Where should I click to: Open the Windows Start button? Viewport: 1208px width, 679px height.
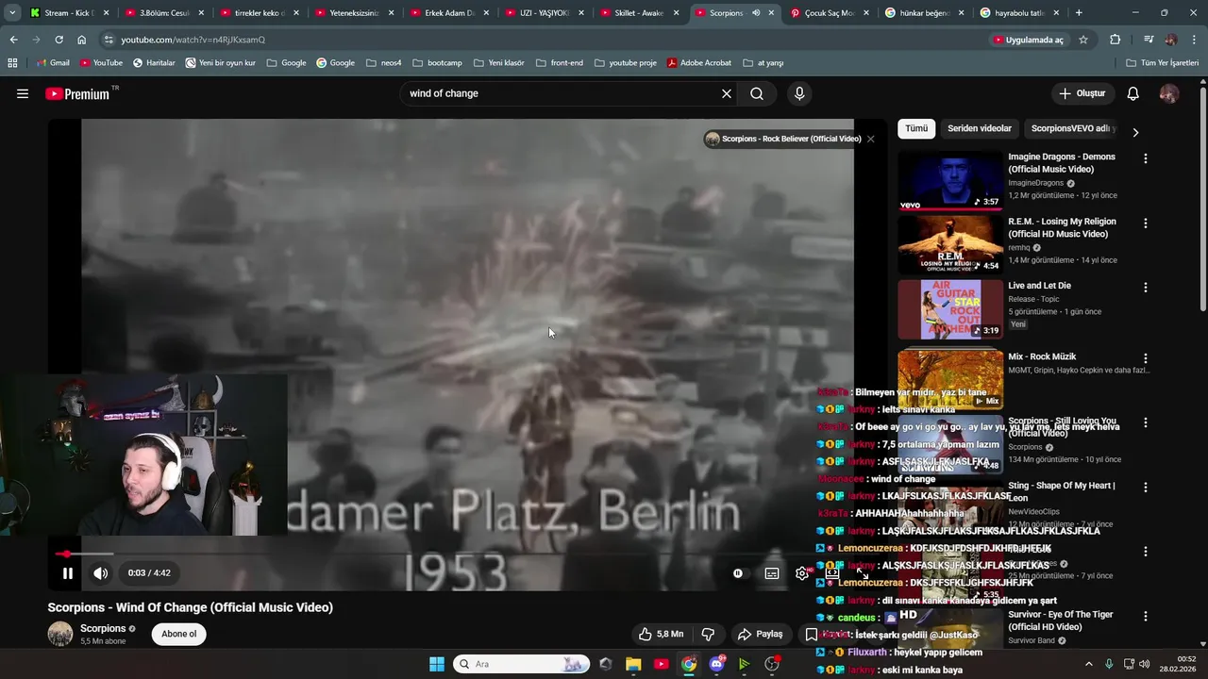(x=437, y=664)
